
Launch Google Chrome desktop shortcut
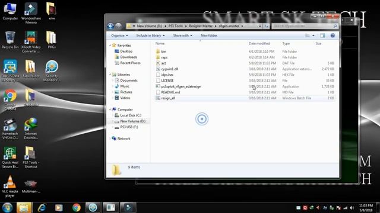tap(10, 100)
